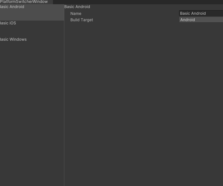The height and width of the screenshot is (186, 223).
Task: Select Basic Android in the list
Action: (32, 12)
